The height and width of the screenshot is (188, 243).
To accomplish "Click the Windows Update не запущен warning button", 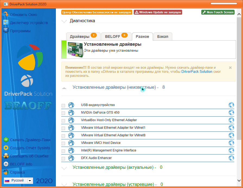I will [x=158, y=12].
